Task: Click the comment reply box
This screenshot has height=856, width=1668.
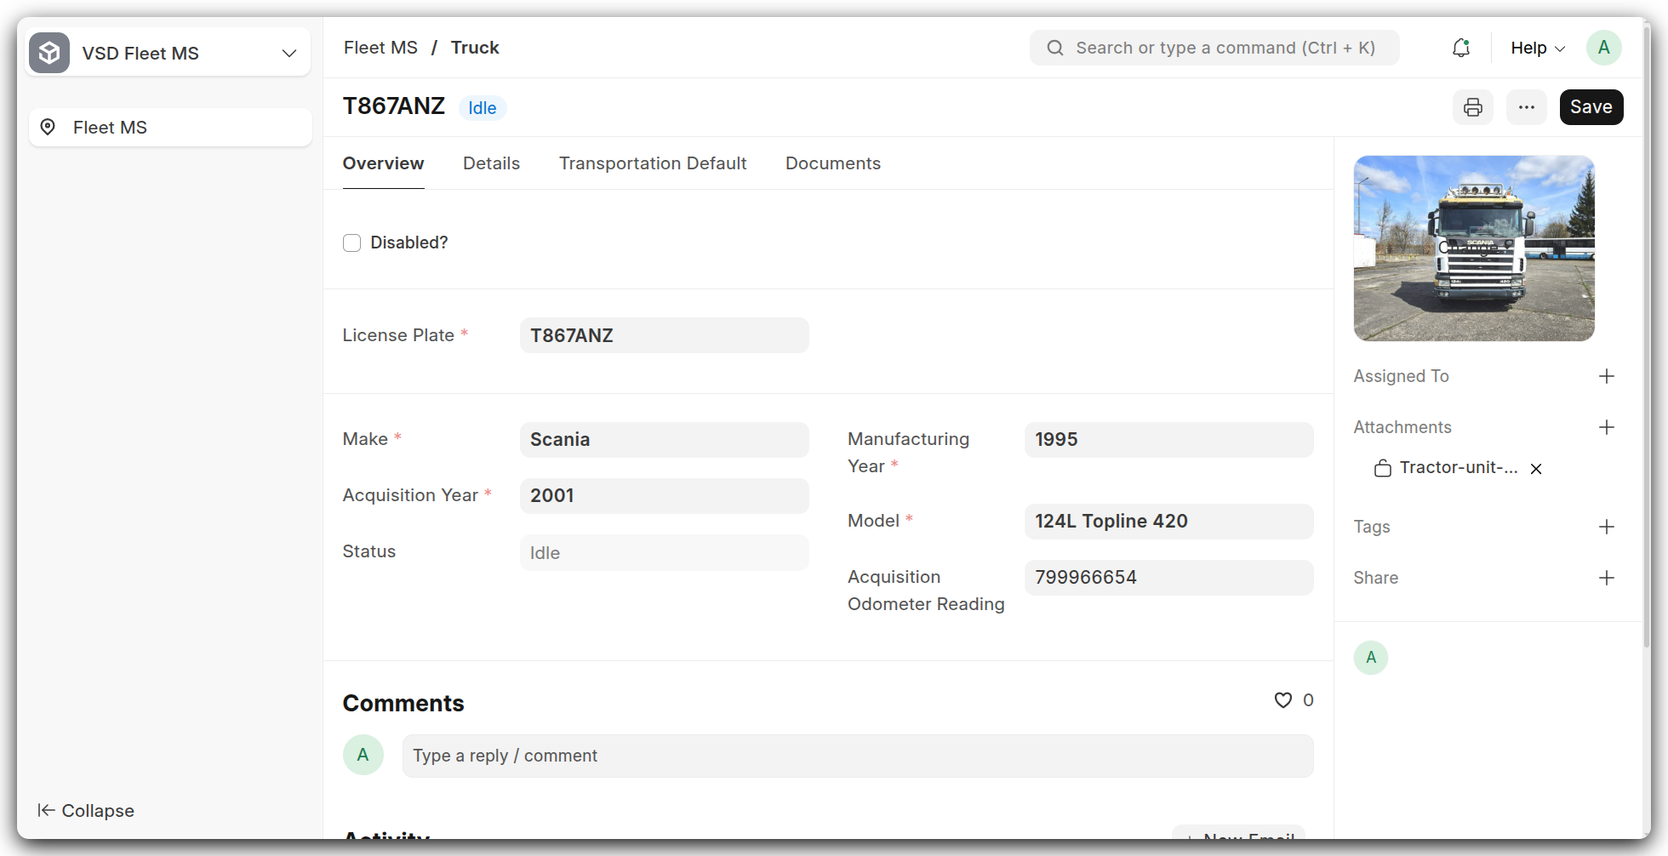Action: click(858, 756)
